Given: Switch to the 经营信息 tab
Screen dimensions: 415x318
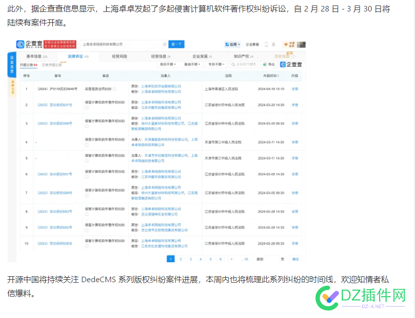Looking at the screenshot, I should pos(161,56).
